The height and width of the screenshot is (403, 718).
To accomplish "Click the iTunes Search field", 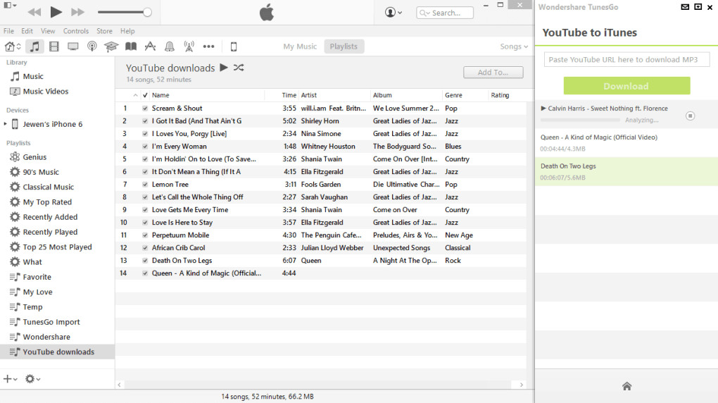I will (445, 13).
